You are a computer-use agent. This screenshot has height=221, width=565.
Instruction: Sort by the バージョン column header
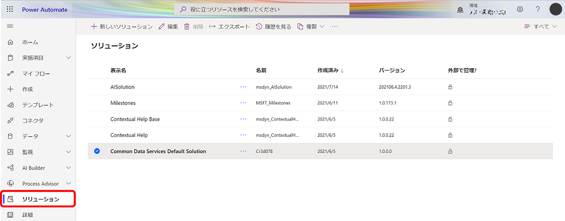pos(392,70)
